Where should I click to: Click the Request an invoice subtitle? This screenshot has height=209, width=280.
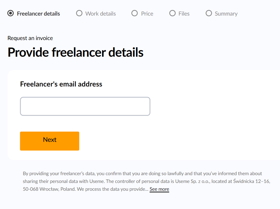[x=30, y=38]
